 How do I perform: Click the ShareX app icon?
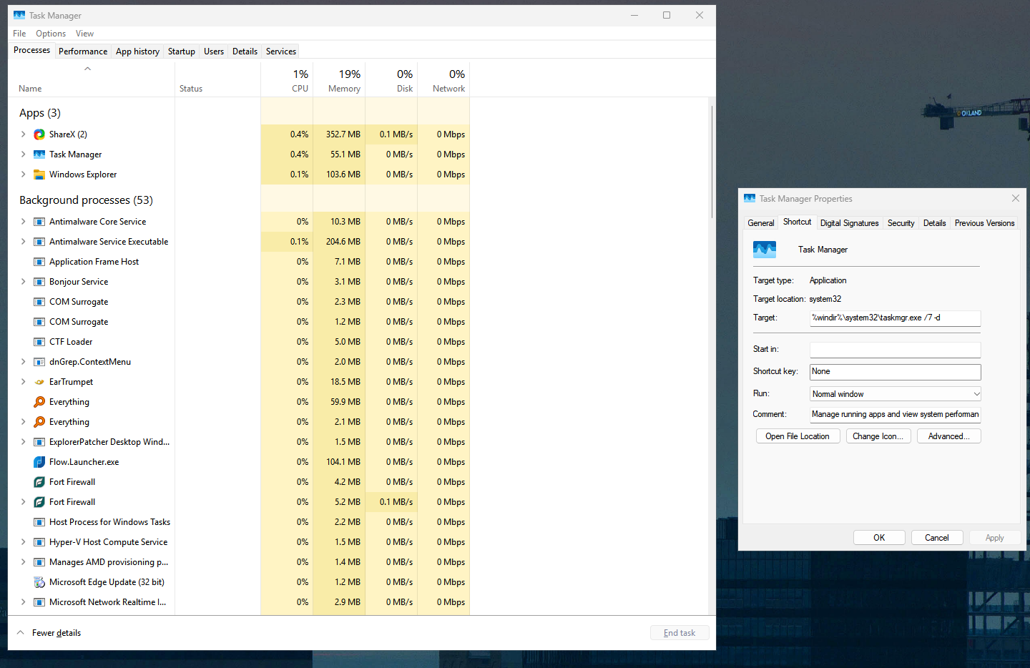coord(39,134)
